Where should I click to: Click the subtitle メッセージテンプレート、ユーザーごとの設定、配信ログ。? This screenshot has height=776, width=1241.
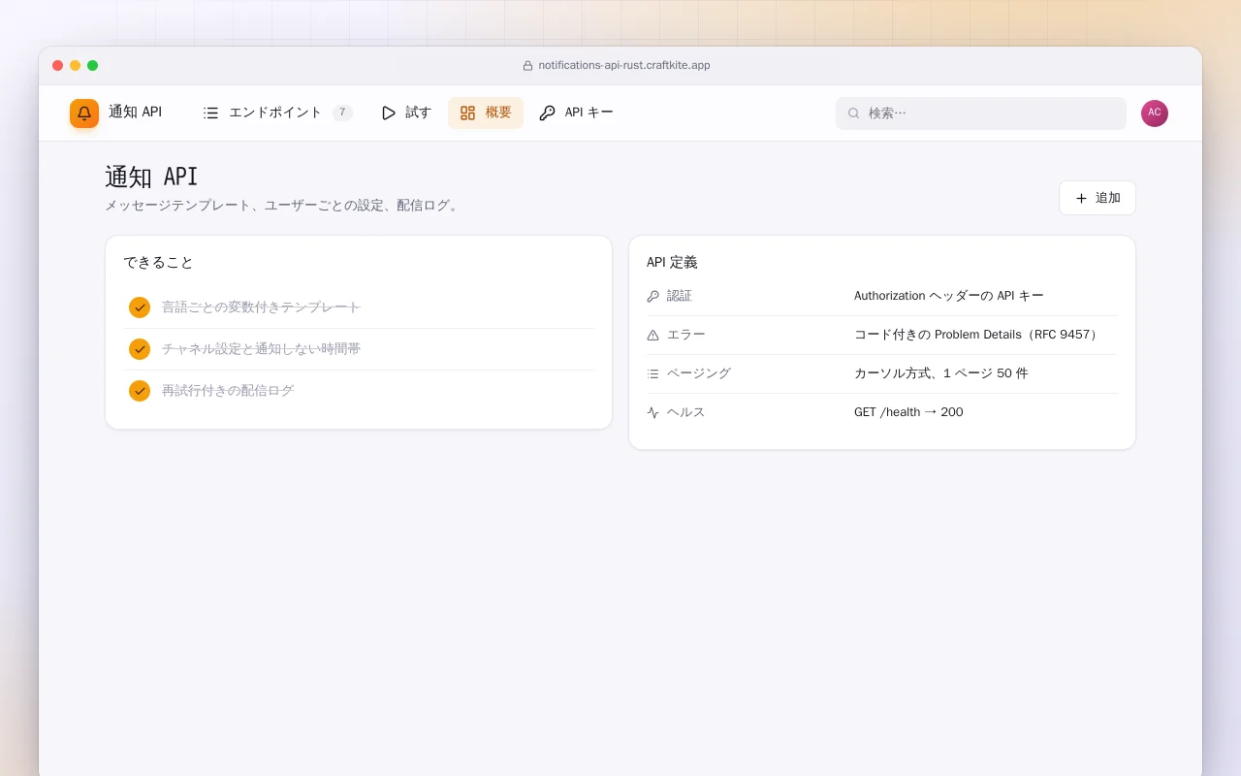[283, 206]
